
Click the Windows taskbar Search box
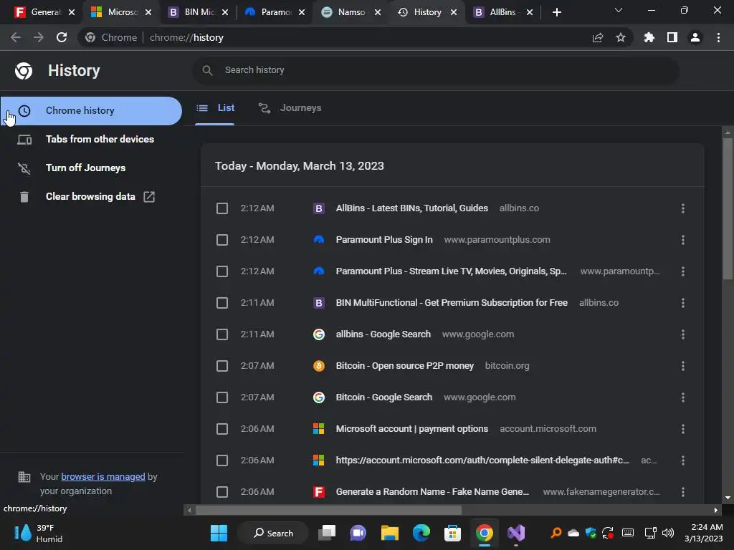tap(273, 533)
